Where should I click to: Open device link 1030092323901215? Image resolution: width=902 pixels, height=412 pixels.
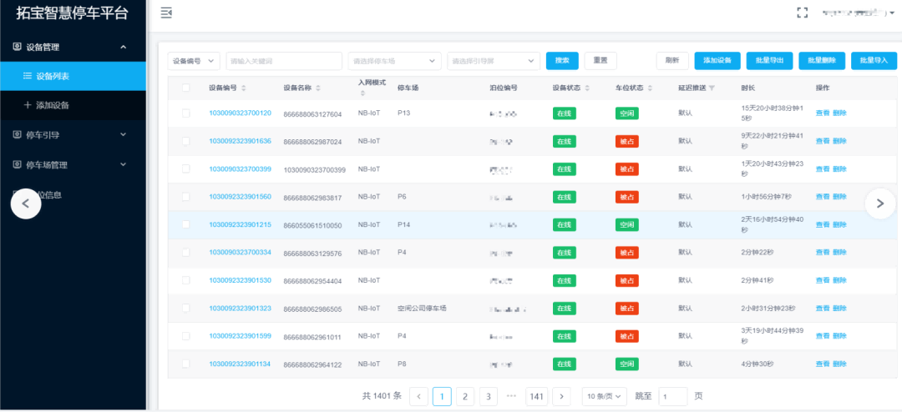(240, 224)
